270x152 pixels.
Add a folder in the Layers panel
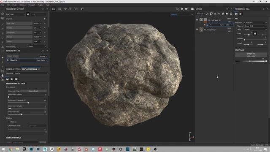tap(227, 14)
